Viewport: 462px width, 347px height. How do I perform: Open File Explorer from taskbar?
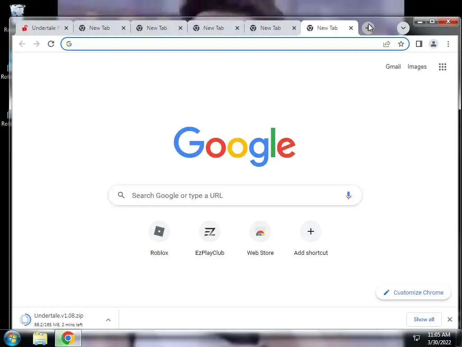[x=40, y=338]
